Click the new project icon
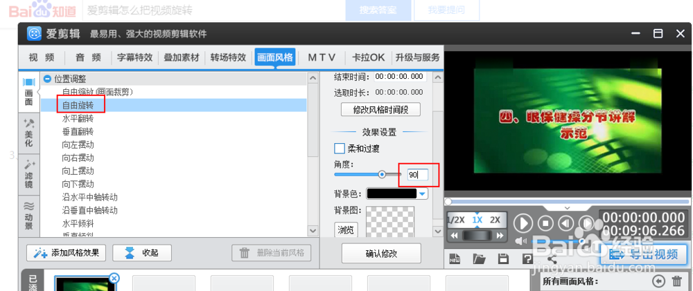Screen dimensions: 693x291 coord(455,259)
